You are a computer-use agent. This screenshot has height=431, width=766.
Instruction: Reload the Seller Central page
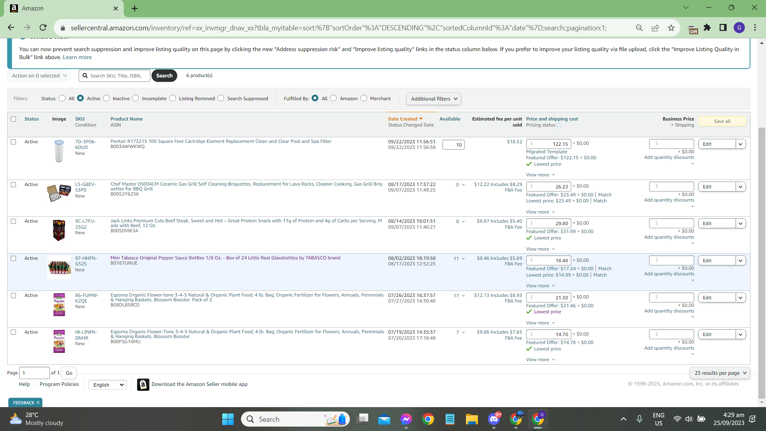[43, 28]
